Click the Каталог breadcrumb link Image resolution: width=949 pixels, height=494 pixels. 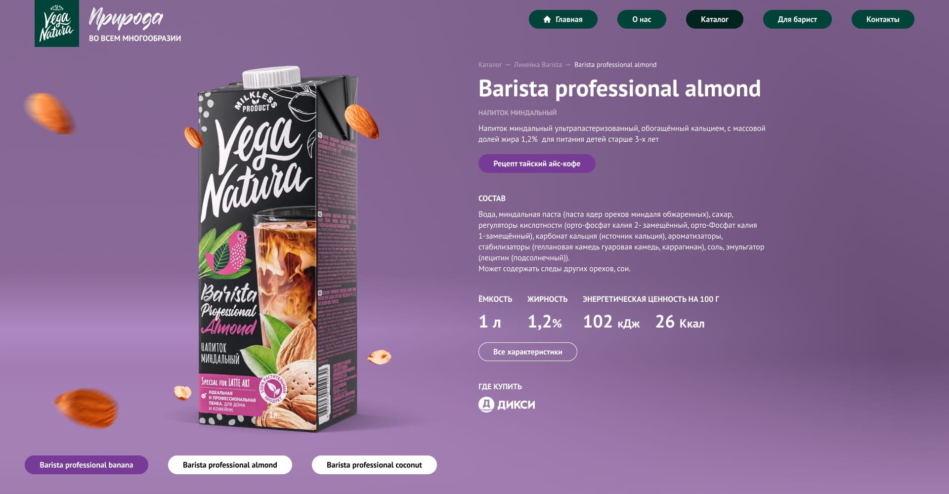click(x=490, y=65)
